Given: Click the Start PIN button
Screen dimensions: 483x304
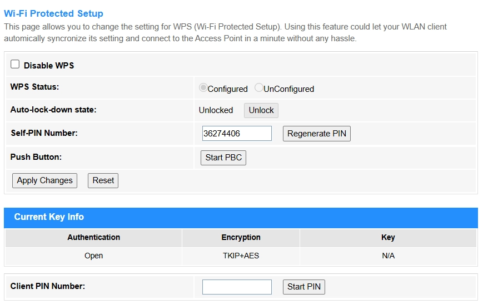Looking at the screenshot, I should tap(304, 287).
